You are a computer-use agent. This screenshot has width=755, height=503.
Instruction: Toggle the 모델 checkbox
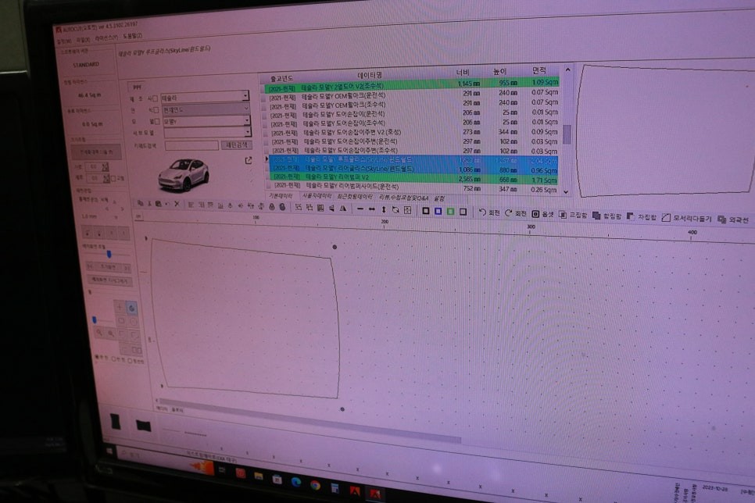[156, 121]
